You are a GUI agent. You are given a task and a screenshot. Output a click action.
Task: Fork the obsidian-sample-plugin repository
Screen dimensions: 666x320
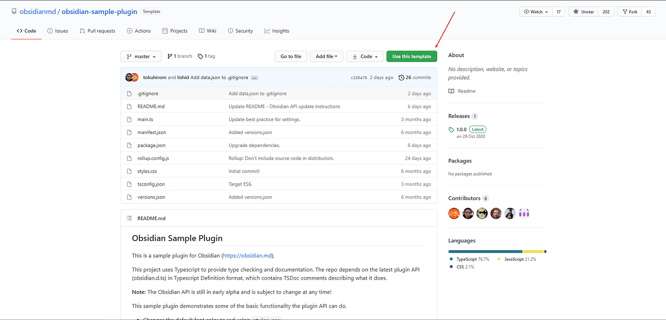[x=629, y=12]
